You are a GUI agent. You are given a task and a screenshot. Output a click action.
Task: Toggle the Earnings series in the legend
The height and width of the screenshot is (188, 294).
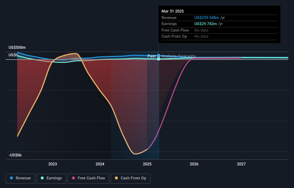(x=51, y=178)
